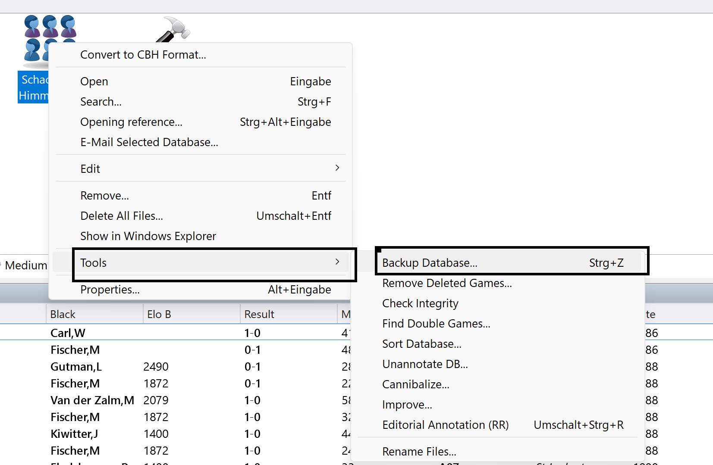713x465 pixels.
Task: Select Delete All Files
Action: 121,215
